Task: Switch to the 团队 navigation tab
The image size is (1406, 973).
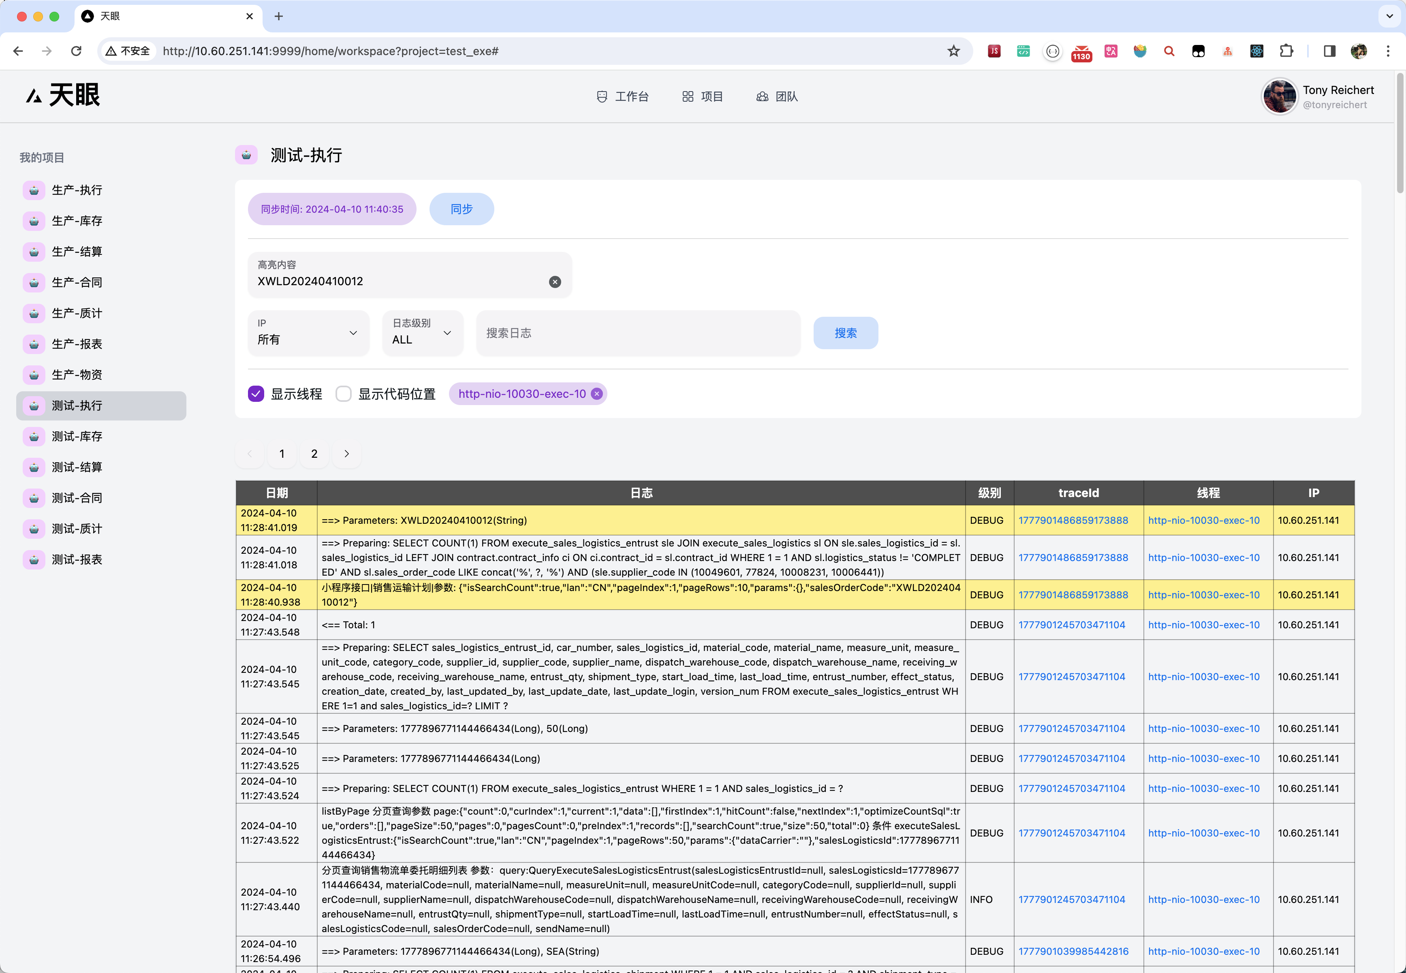Action: 777,96
